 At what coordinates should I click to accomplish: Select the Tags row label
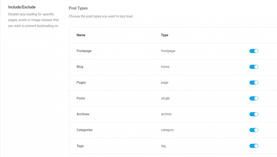pos(80,146)
